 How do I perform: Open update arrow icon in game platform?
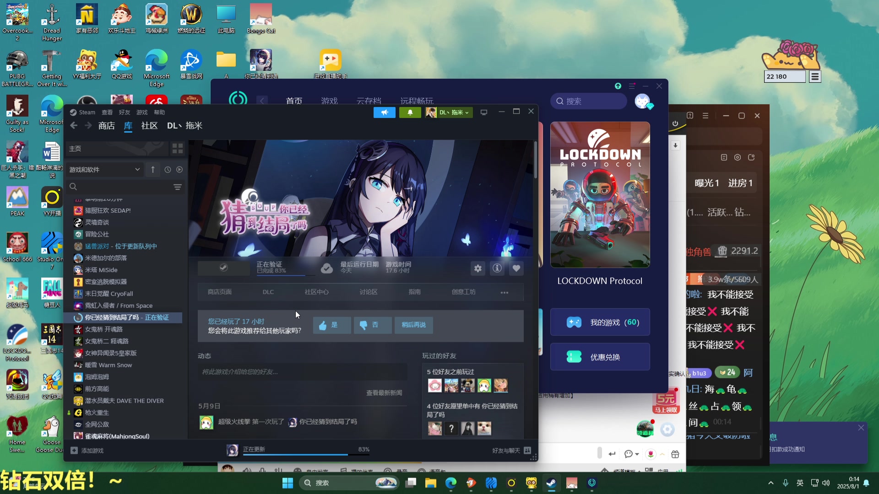[x=618, y=86]
